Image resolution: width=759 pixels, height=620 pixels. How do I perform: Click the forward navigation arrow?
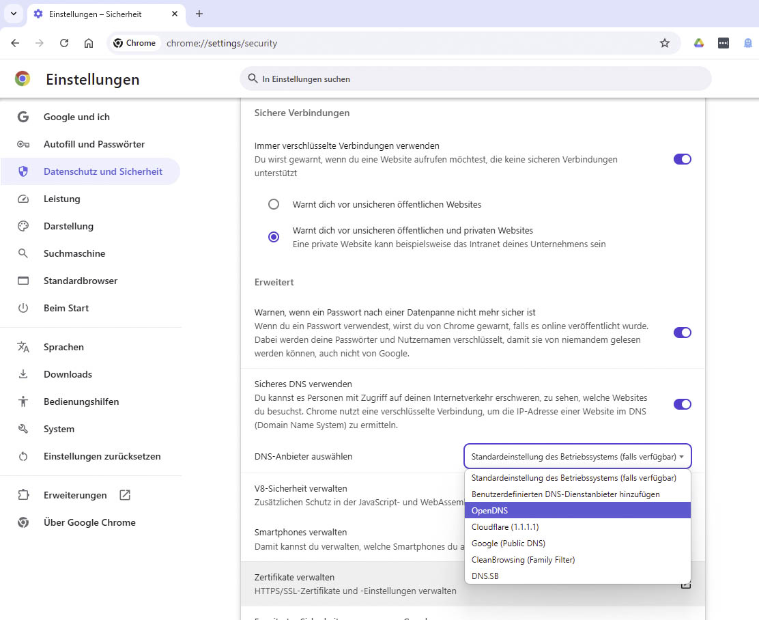(39, 43)
